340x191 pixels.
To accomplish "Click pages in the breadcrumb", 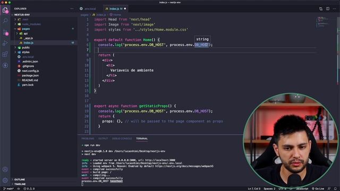I will [84, 15].
